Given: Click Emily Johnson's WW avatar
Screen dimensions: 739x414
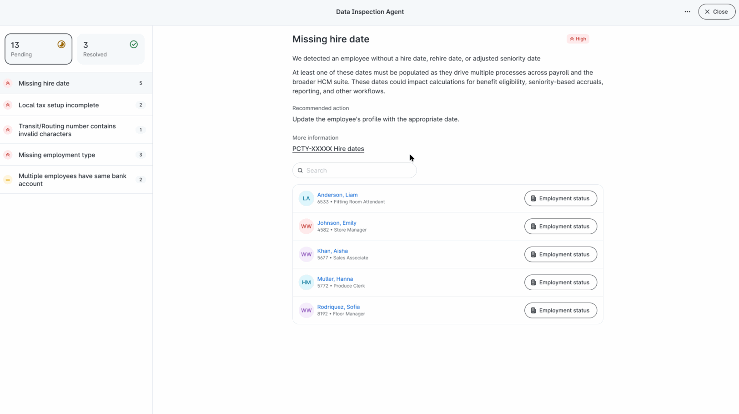Looking at the screenshot, I should click(306, 227).
